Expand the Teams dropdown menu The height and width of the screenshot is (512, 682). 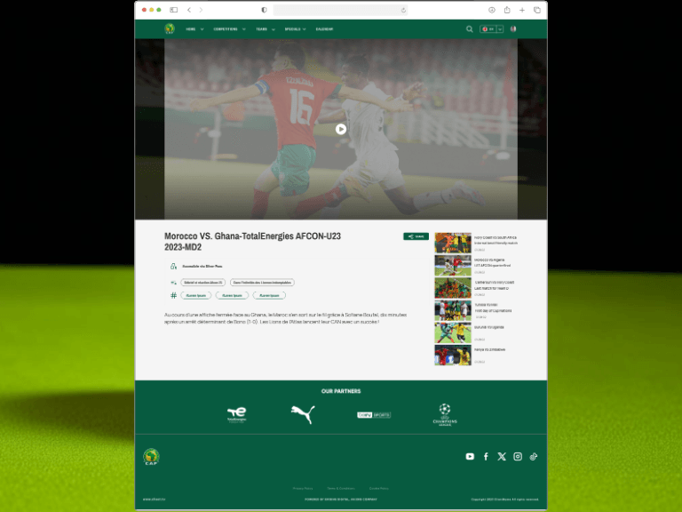pyautogui.click(x=265, y=29)
